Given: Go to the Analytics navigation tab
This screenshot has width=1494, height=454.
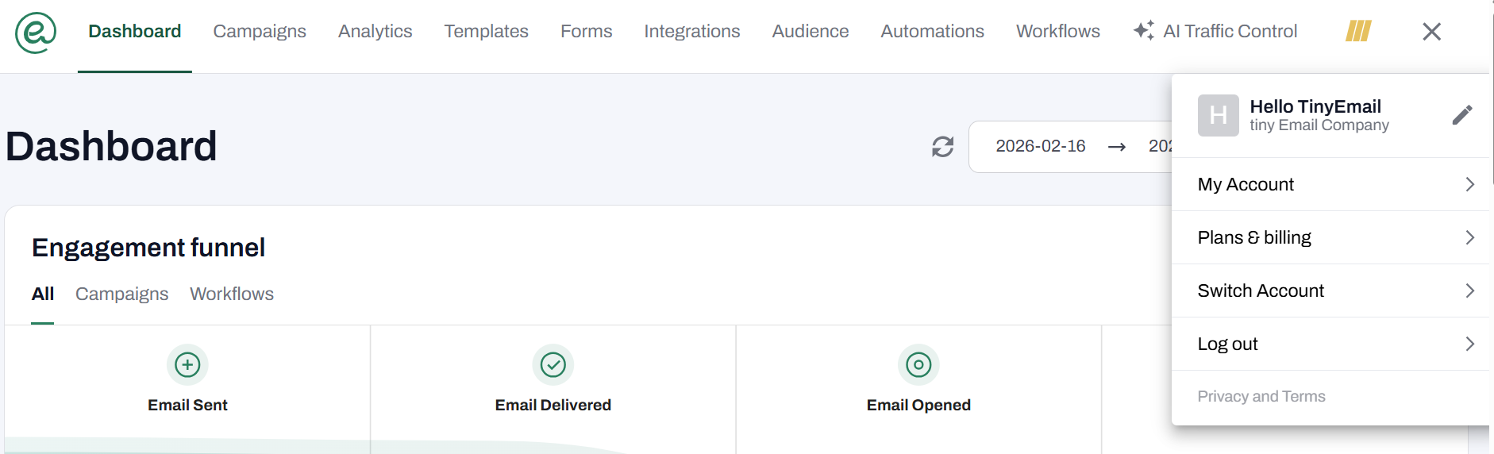Looking at the screenshot, I should click(375, 32).
